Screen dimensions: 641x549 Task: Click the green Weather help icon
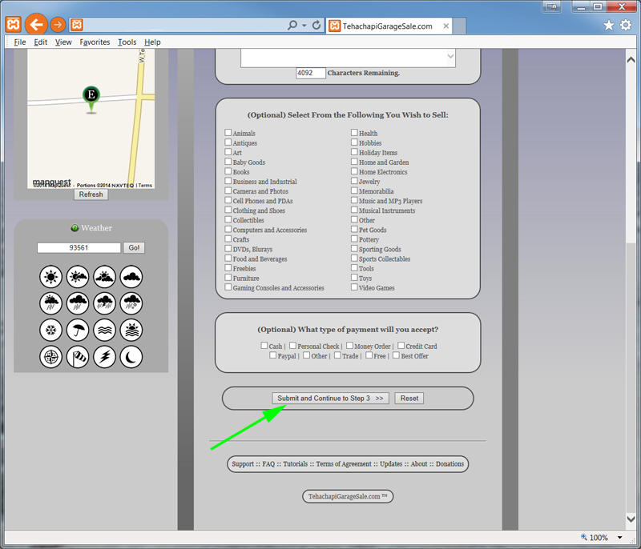75,228
